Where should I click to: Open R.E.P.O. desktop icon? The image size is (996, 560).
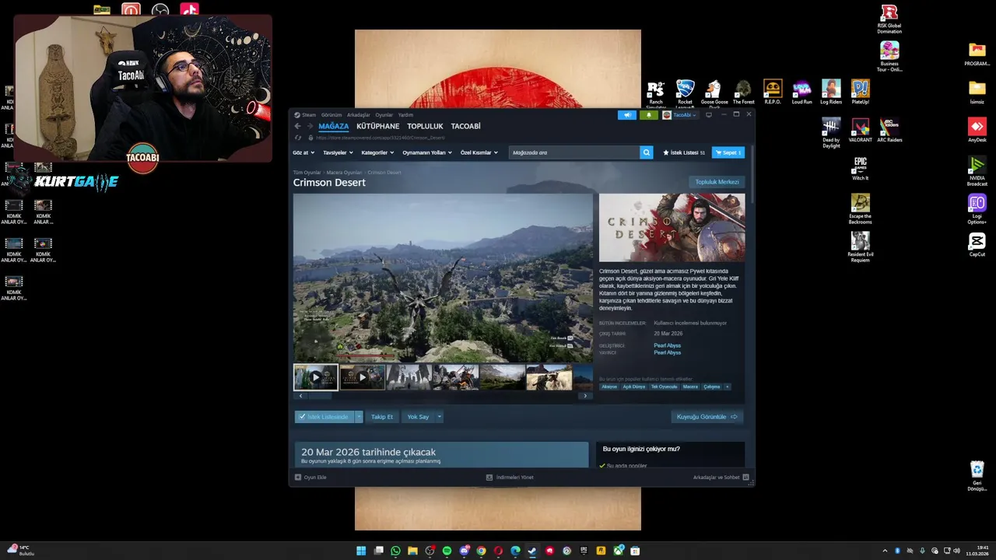(x=773, y=92)
